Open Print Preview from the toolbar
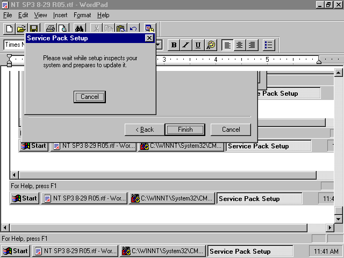Viewport: 344px width, 258px height. [62, 28]
